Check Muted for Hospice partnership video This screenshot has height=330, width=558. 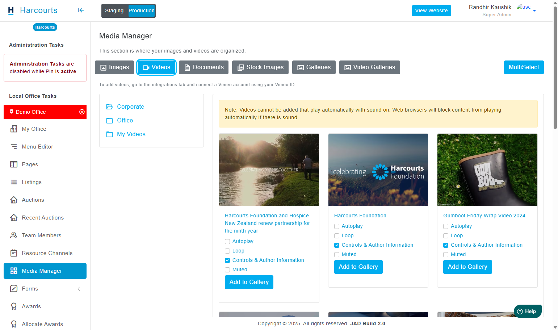coord(227,270)
